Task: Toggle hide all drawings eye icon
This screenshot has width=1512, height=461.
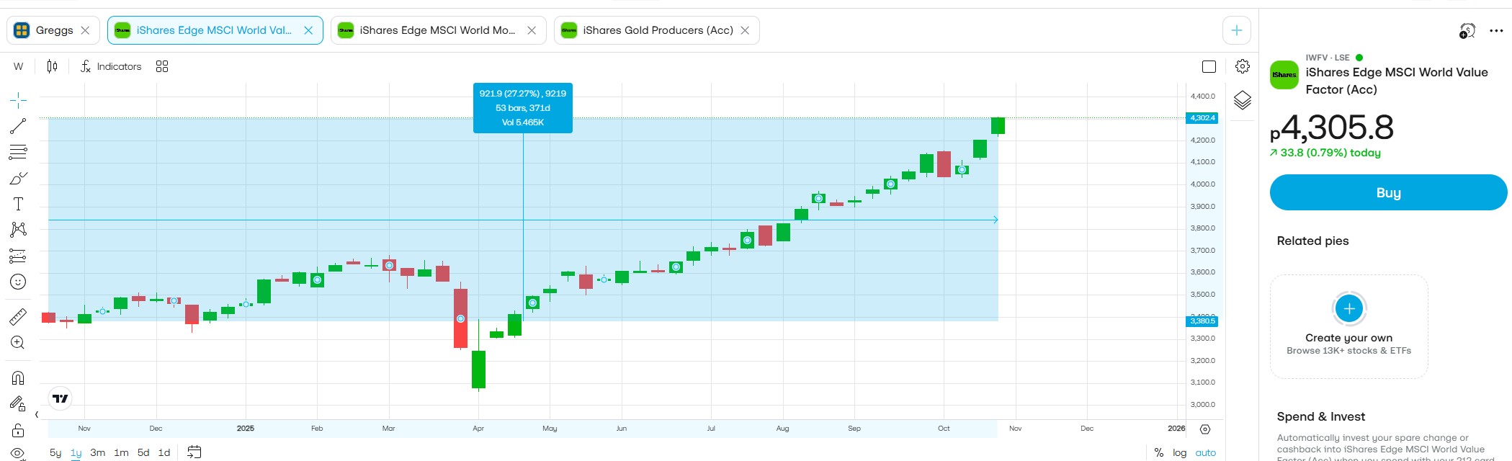Action: (18, 454)
